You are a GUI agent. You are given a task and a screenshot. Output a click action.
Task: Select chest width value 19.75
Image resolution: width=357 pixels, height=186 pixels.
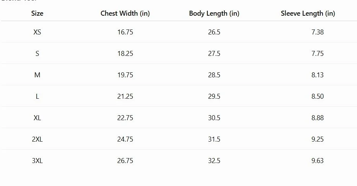tap(125, 75)
